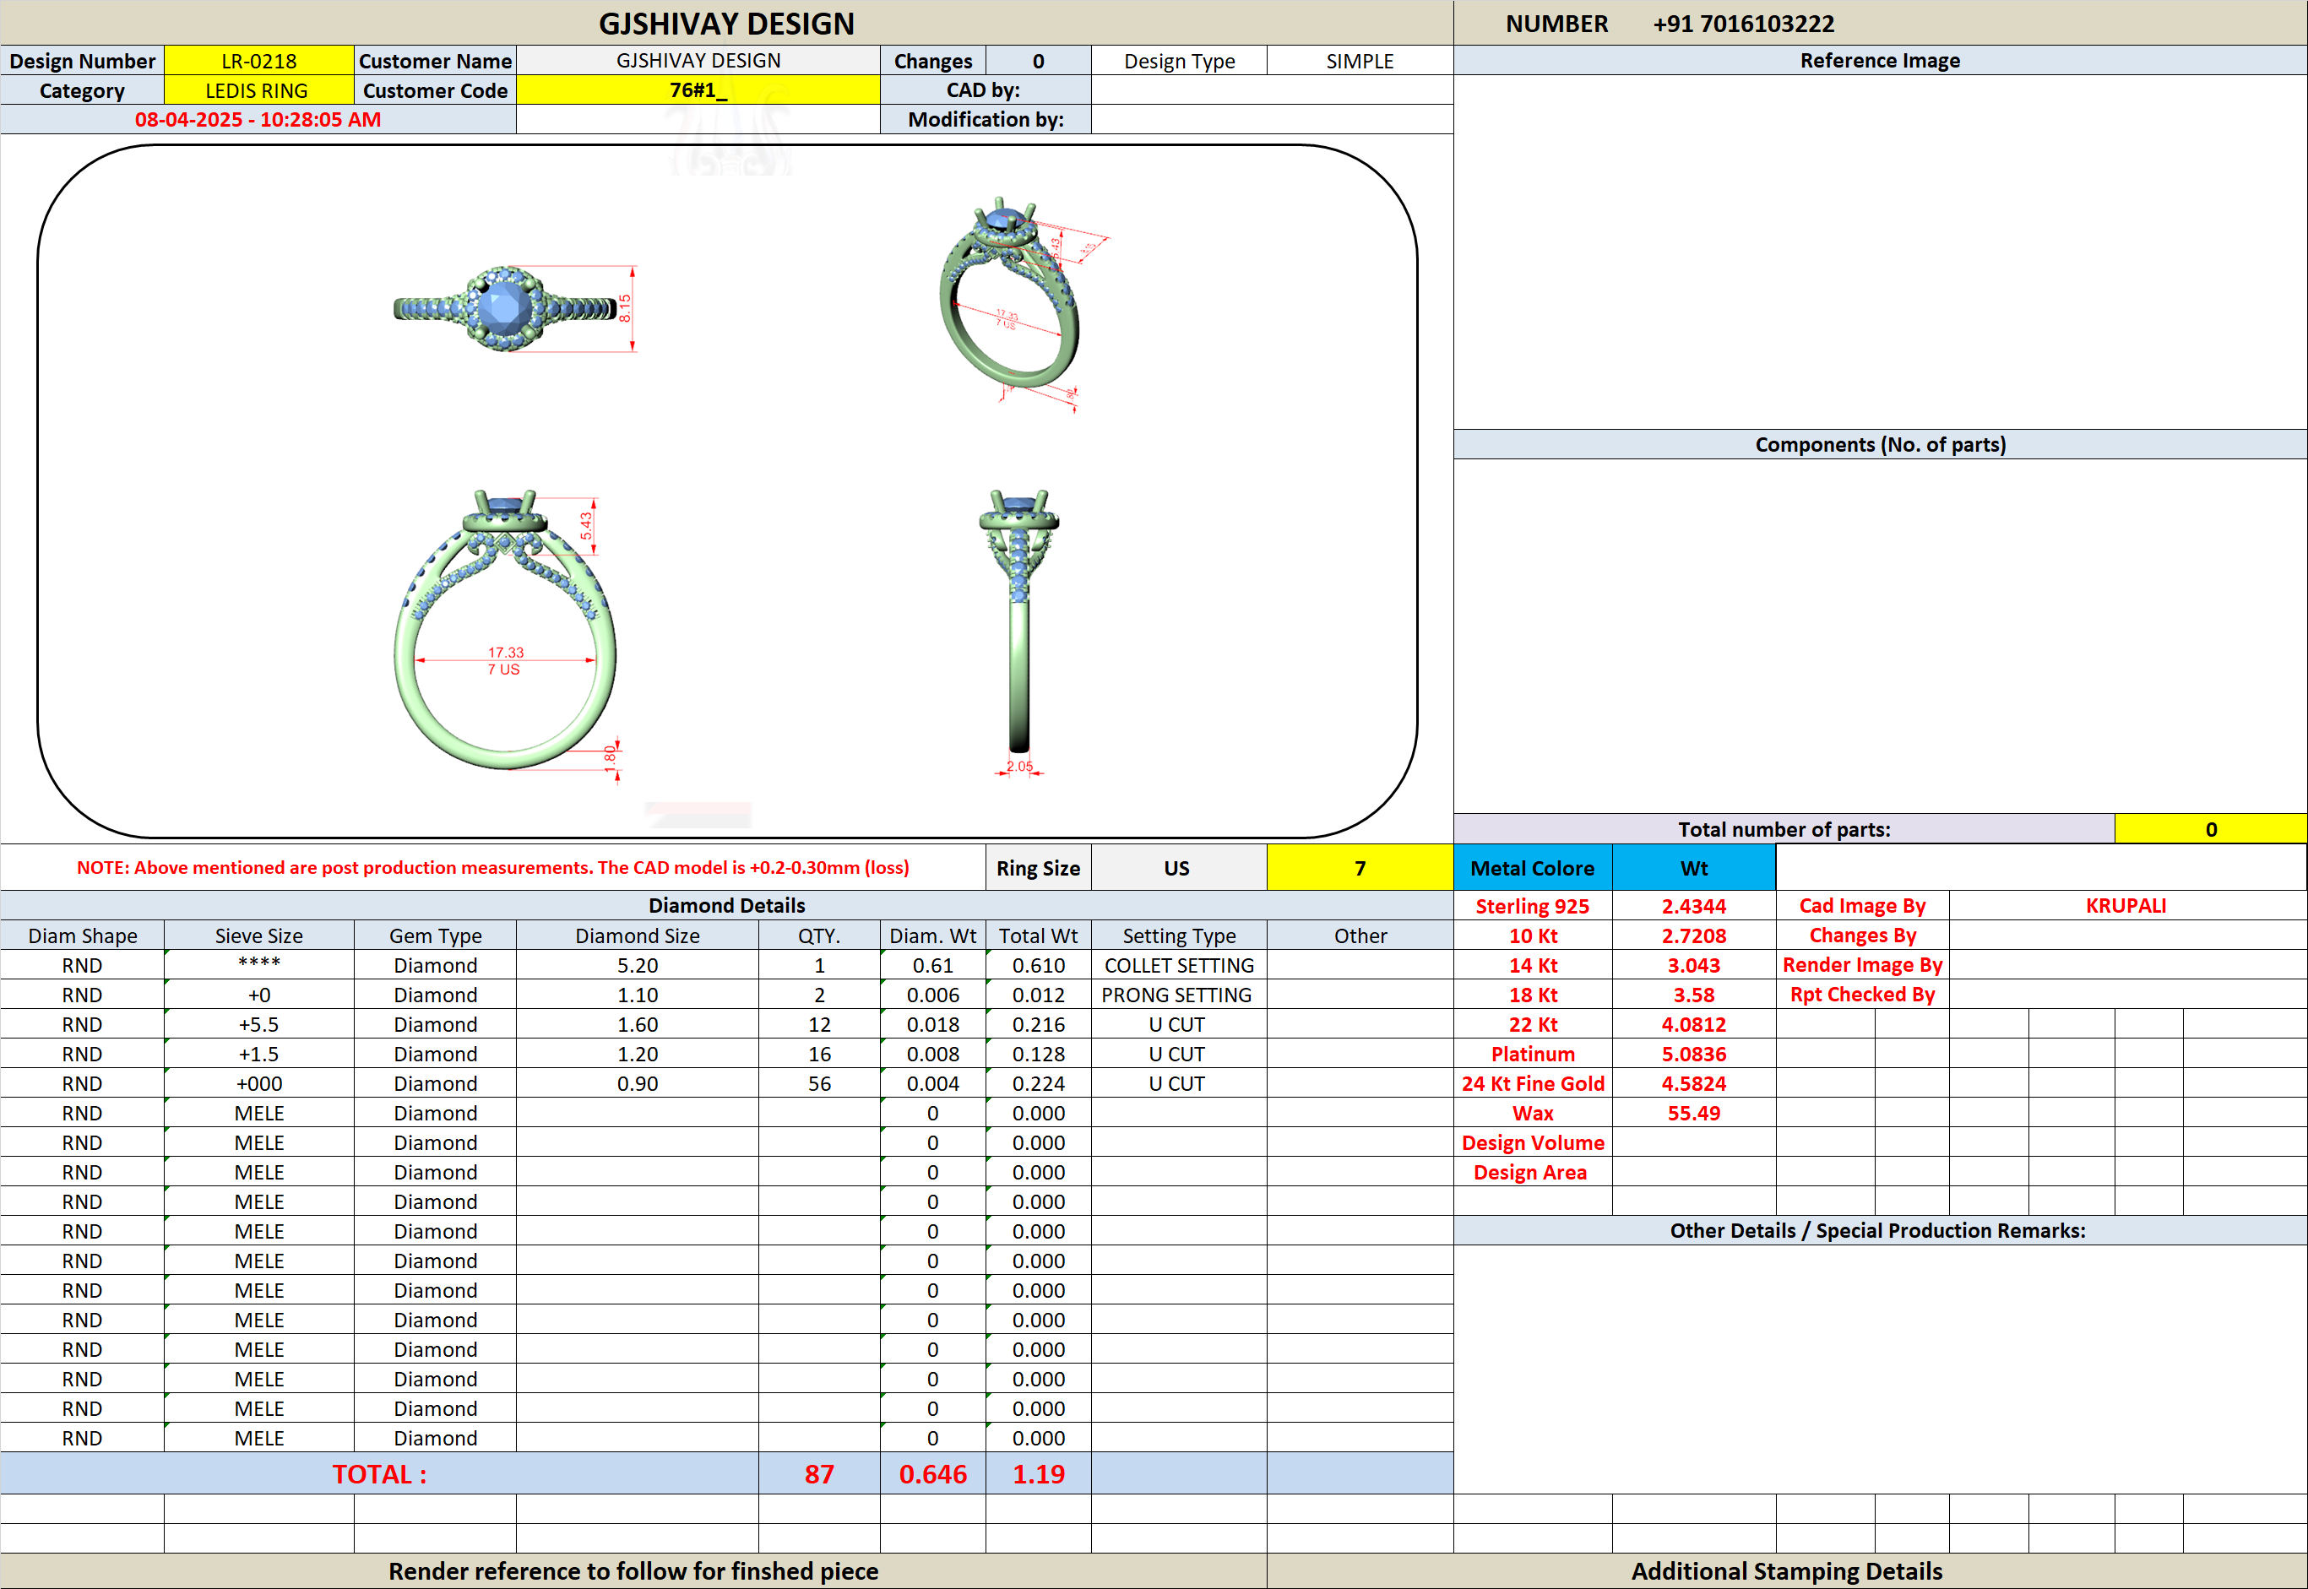Select the 18 Kt weight 3.58
Screen dimensions: 2308x1589
[1694, 995]
